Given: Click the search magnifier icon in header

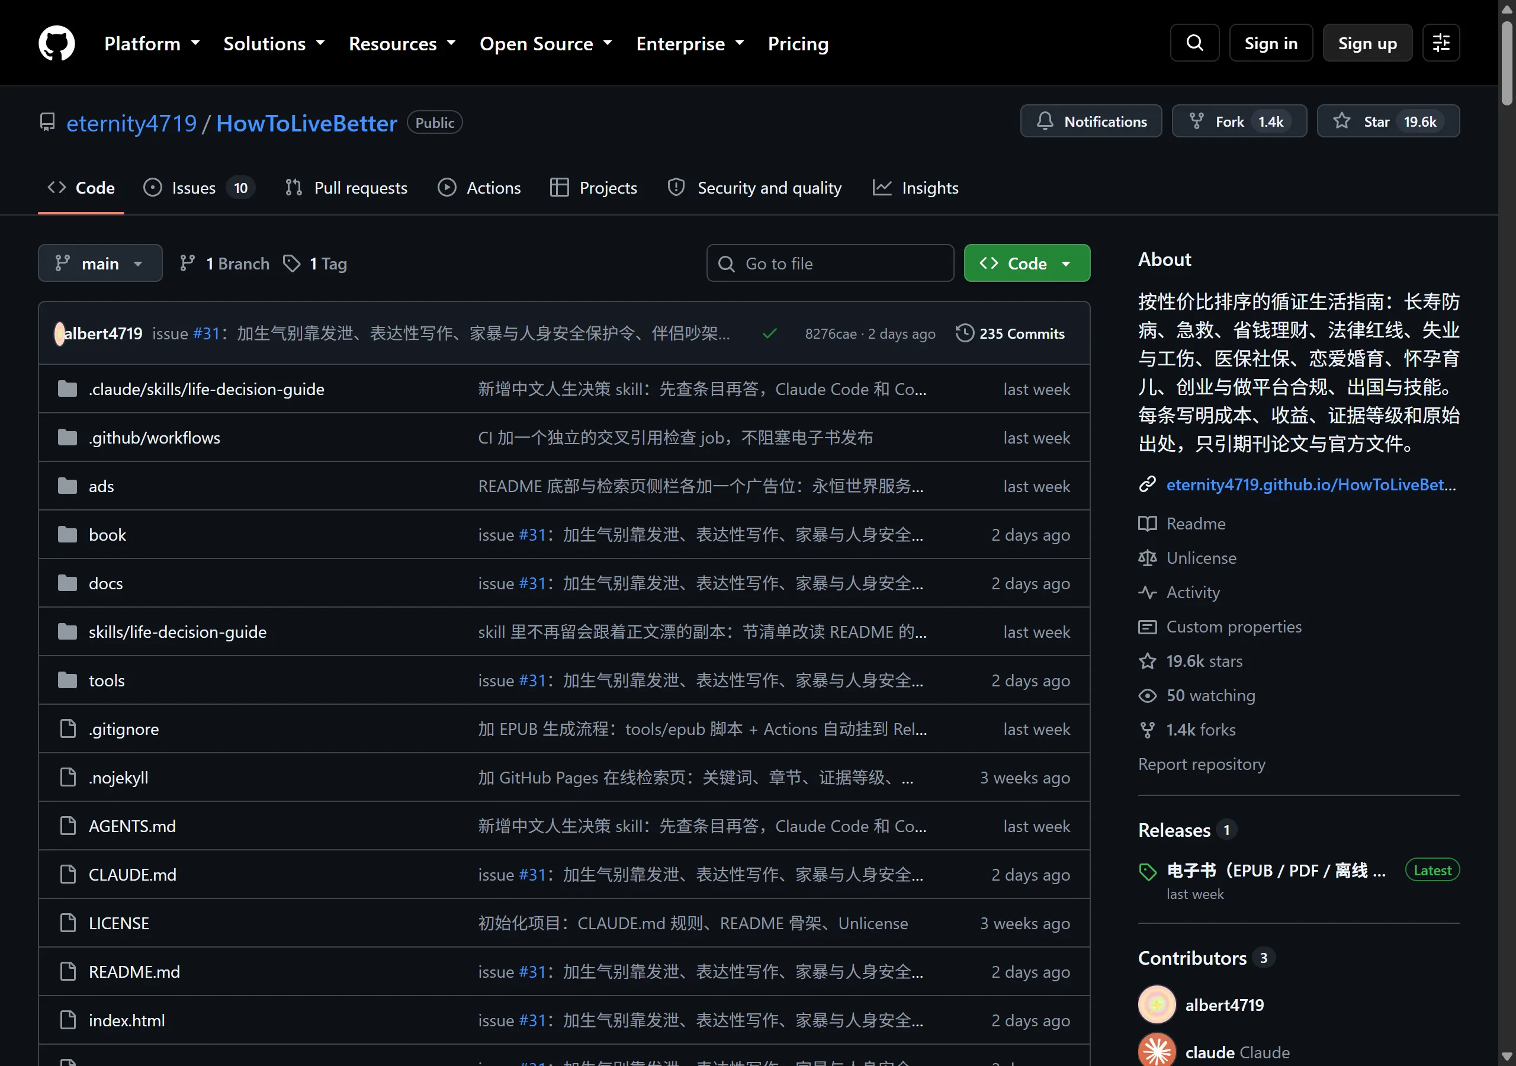Looking at the screenshot, I should tap(1194, 43).
